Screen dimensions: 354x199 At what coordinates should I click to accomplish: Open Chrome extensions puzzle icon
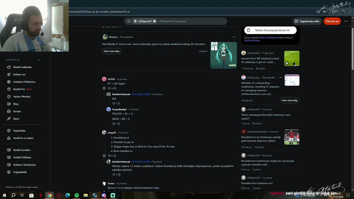pos(334,12)
